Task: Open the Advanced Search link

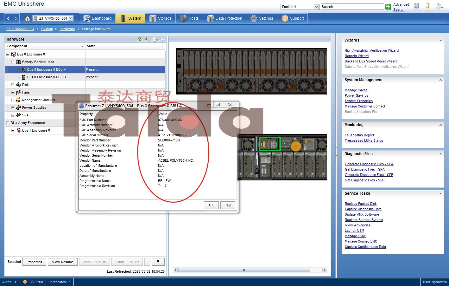Action: click(401, 7)
